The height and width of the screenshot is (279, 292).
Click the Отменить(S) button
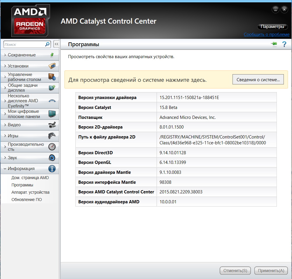pyautogui.click(x=235, y=271)
